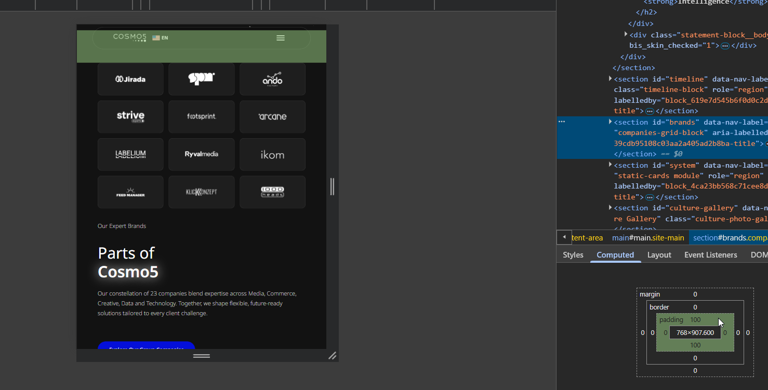Click the tent-area breadcrumb item
Viewport: 768px width, 390px height.
point(587,238)
